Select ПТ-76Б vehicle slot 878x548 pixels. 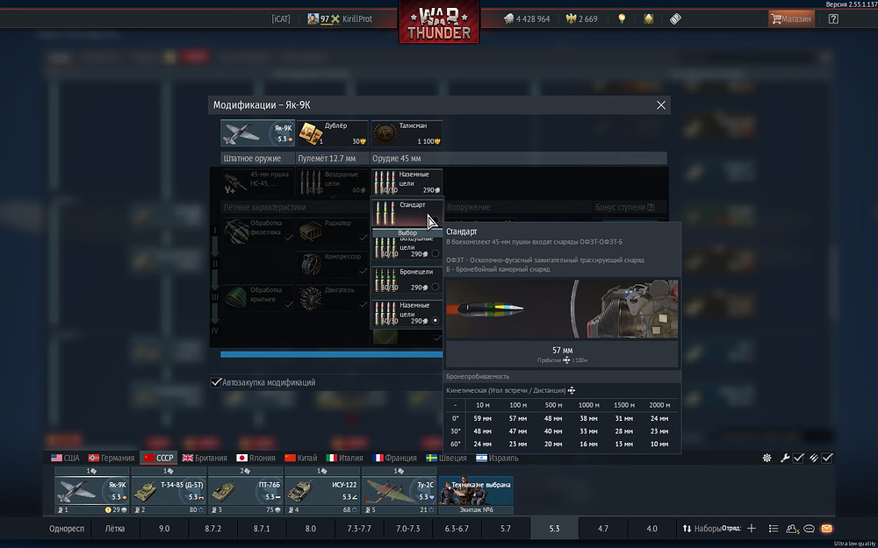point(245,490)
